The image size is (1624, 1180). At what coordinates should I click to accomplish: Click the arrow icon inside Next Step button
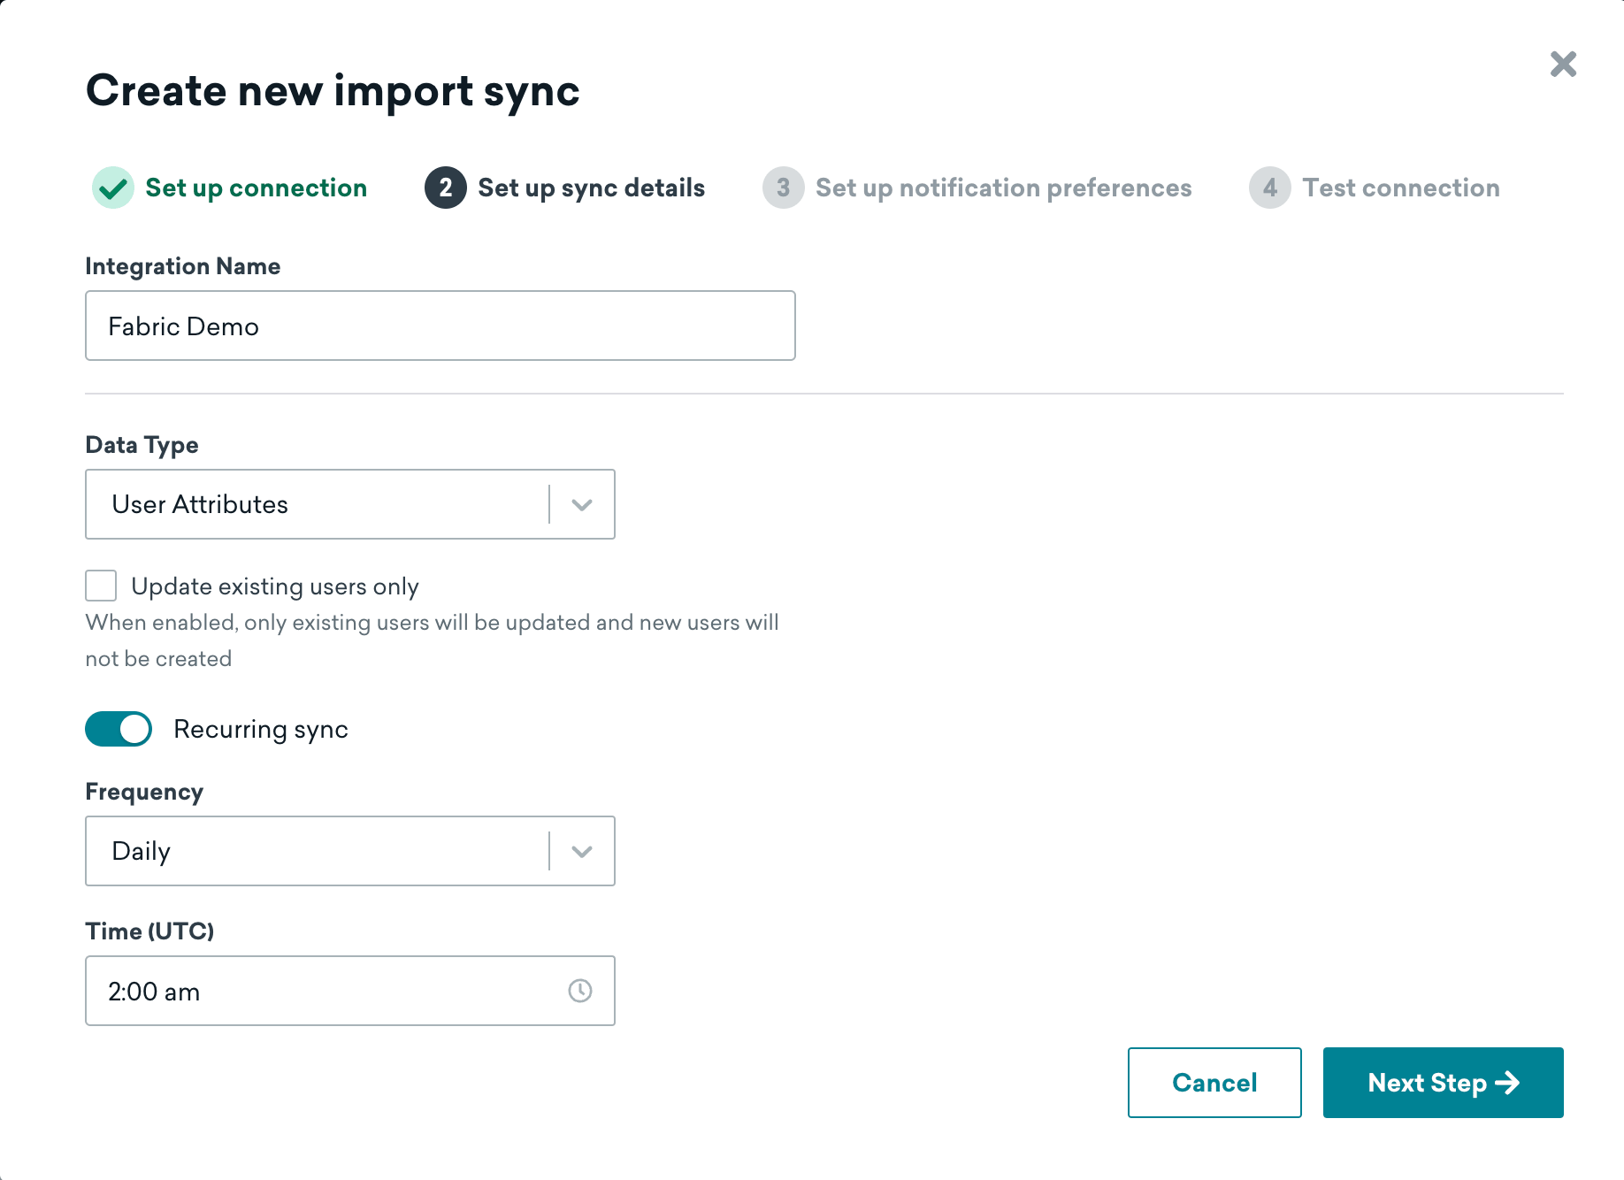click(x=1508, y=1082)
